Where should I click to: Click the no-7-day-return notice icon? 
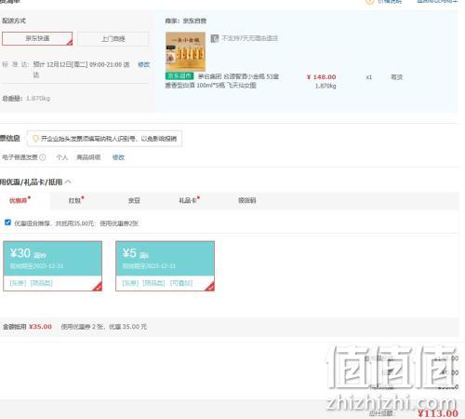215,38
